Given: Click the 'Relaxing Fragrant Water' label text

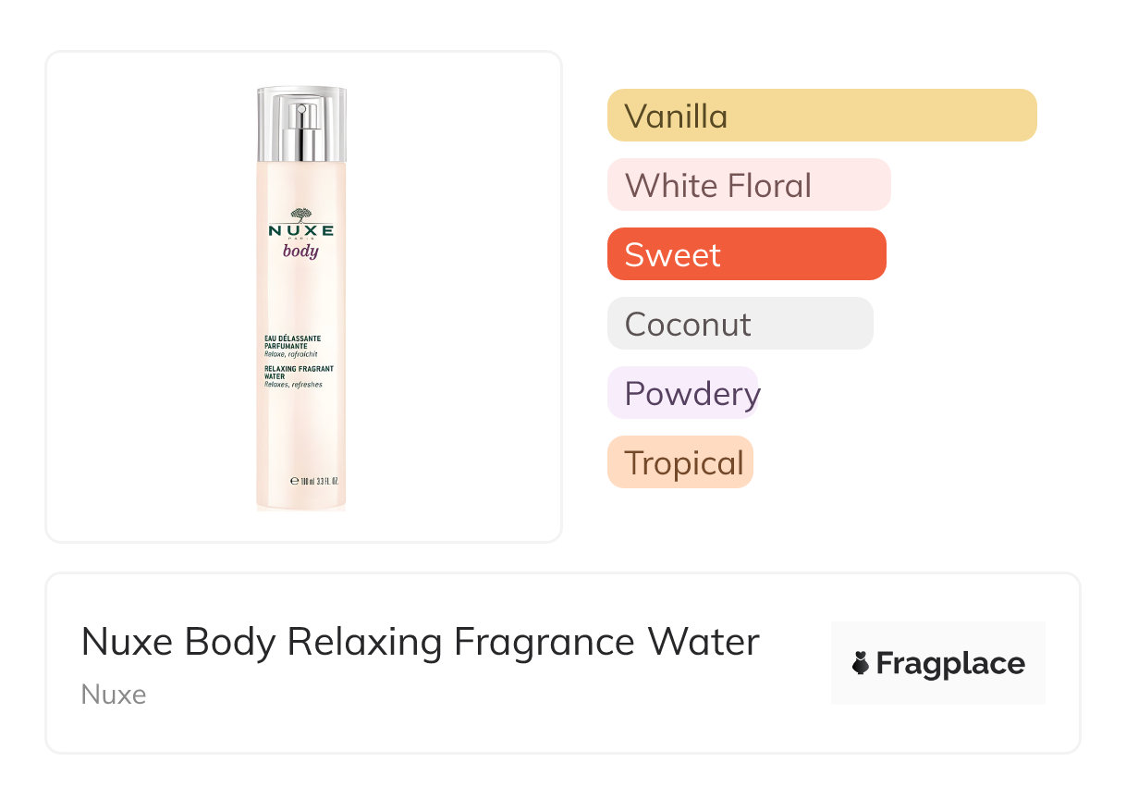Looking at the screenshot, I should coord(299,373).
